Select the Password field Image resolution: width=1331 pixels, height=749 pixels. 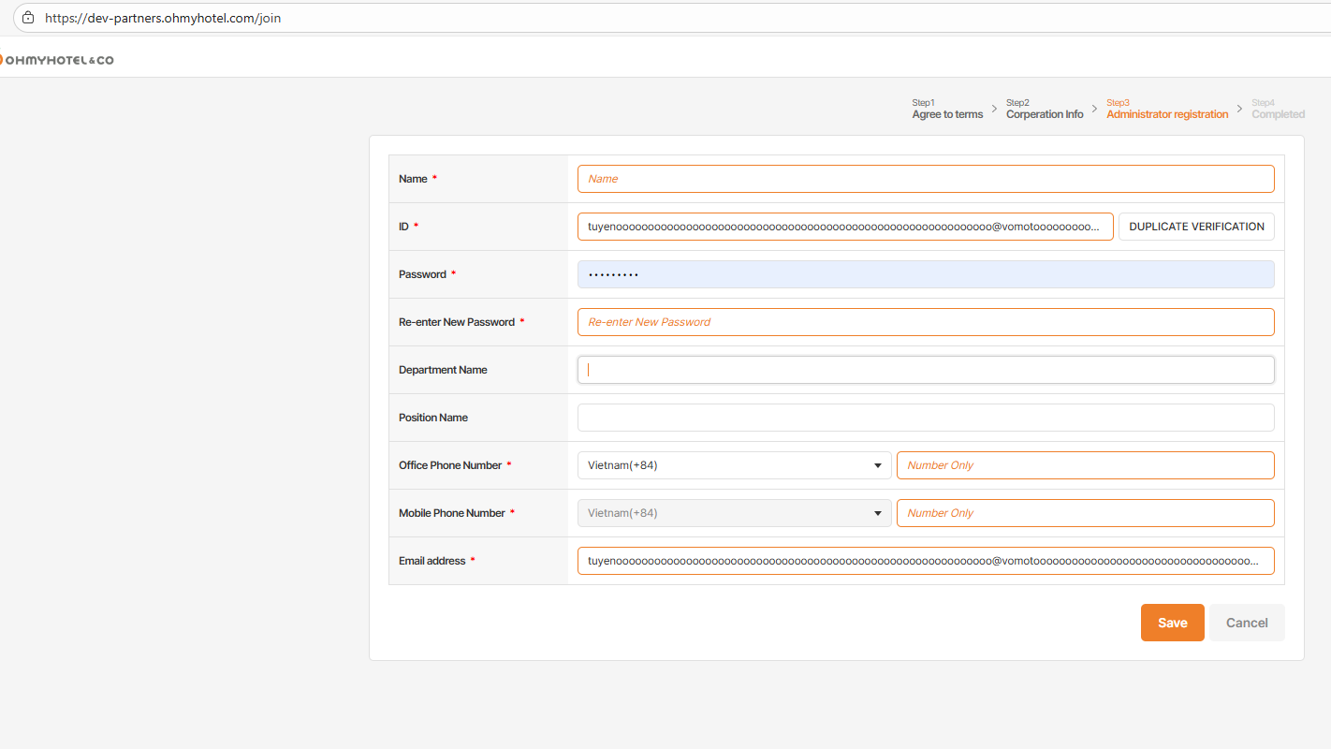point(926,274)
